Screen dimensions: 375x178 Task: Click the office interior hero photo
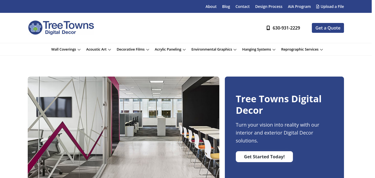pos(124,127)
